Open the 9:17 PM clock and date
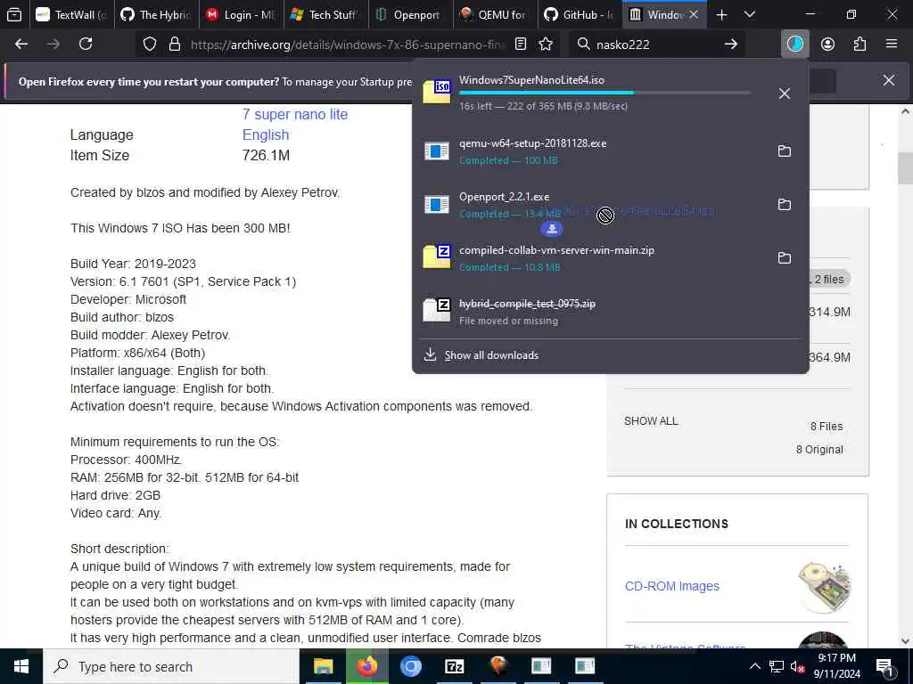Viewport: 913px width, 684px height. click(836, 666)
